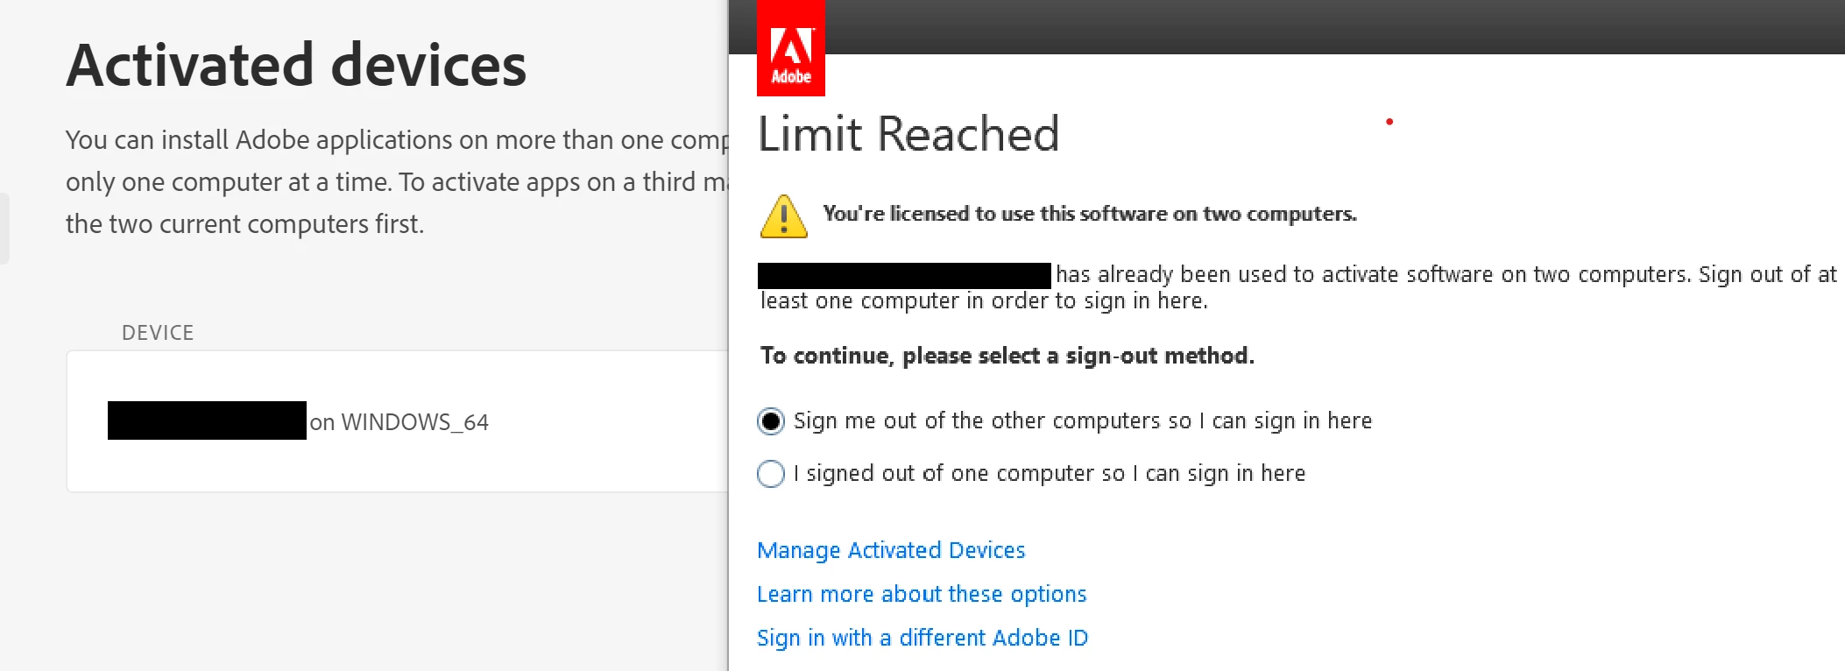Click the DEVICE column header
Screen dimensions: 1845x671
(x=158, y=333)
